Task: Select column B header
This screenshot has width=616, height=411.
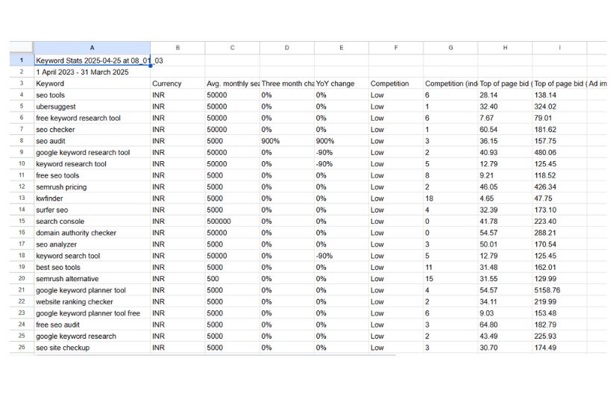Action: click(x=177, y=48)
